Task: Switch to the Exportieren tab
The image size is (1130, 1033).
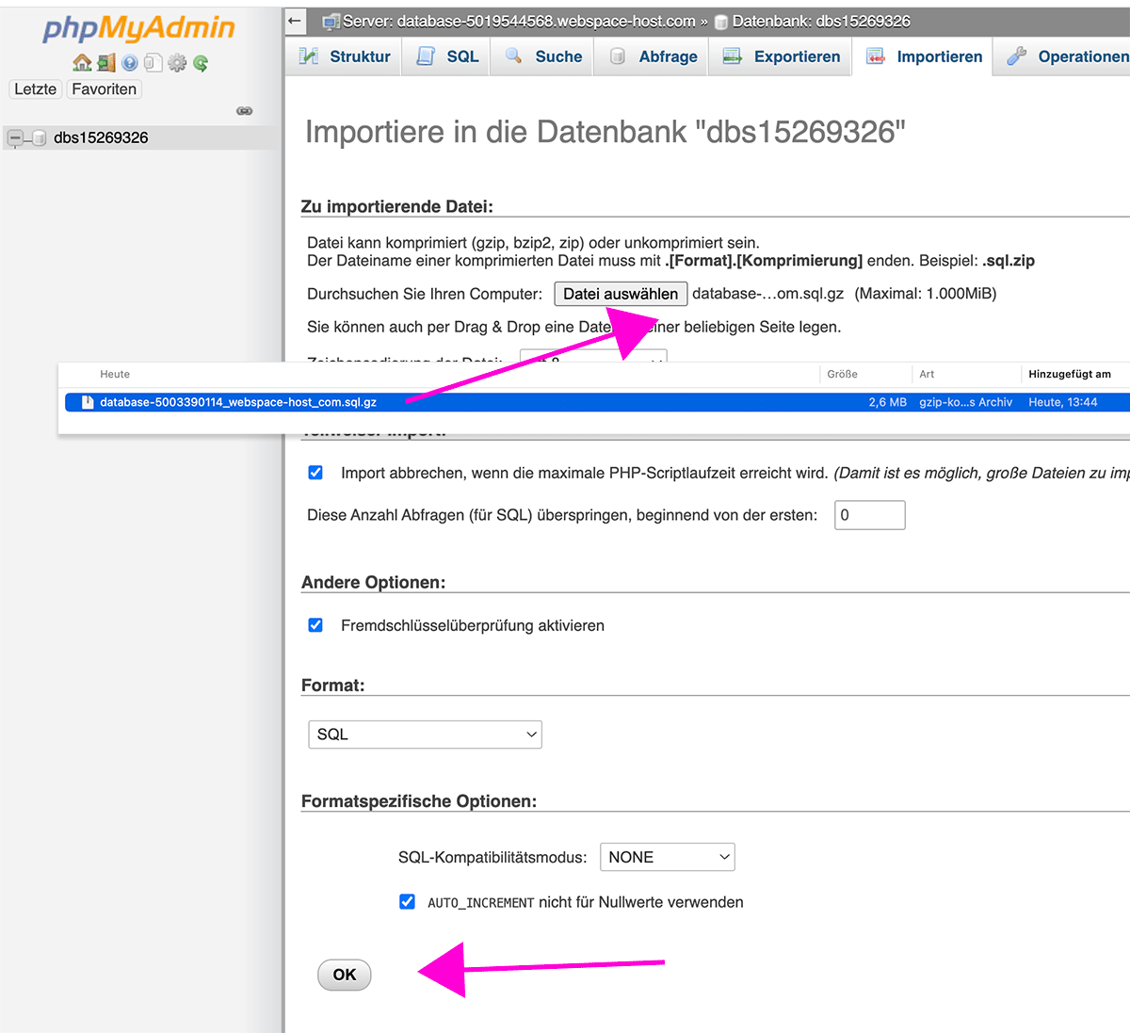Action: [781, 56]
